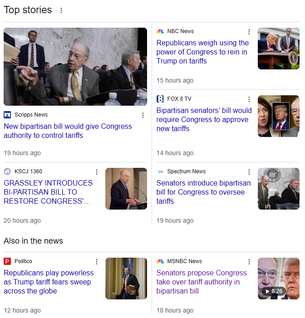This screenshot has width=305, height=318.
Task: Open 'New bipartisan bill would give Congress authority' headline
Action: [x=68, y=131]
